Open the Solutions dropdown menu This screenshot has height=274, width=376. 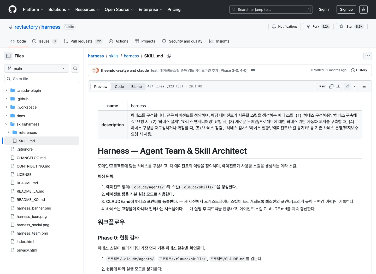(x=60, y=9)
